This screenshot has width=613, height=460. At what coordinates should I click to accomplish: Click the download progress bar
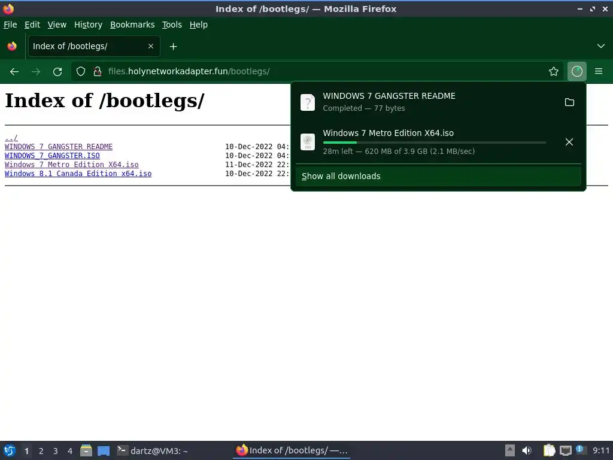435,143
